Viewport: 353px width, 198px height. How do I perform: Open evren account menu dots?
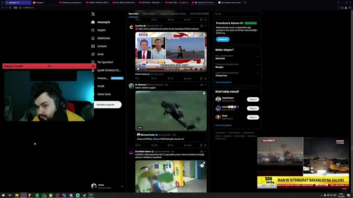[x=122, y=186]
